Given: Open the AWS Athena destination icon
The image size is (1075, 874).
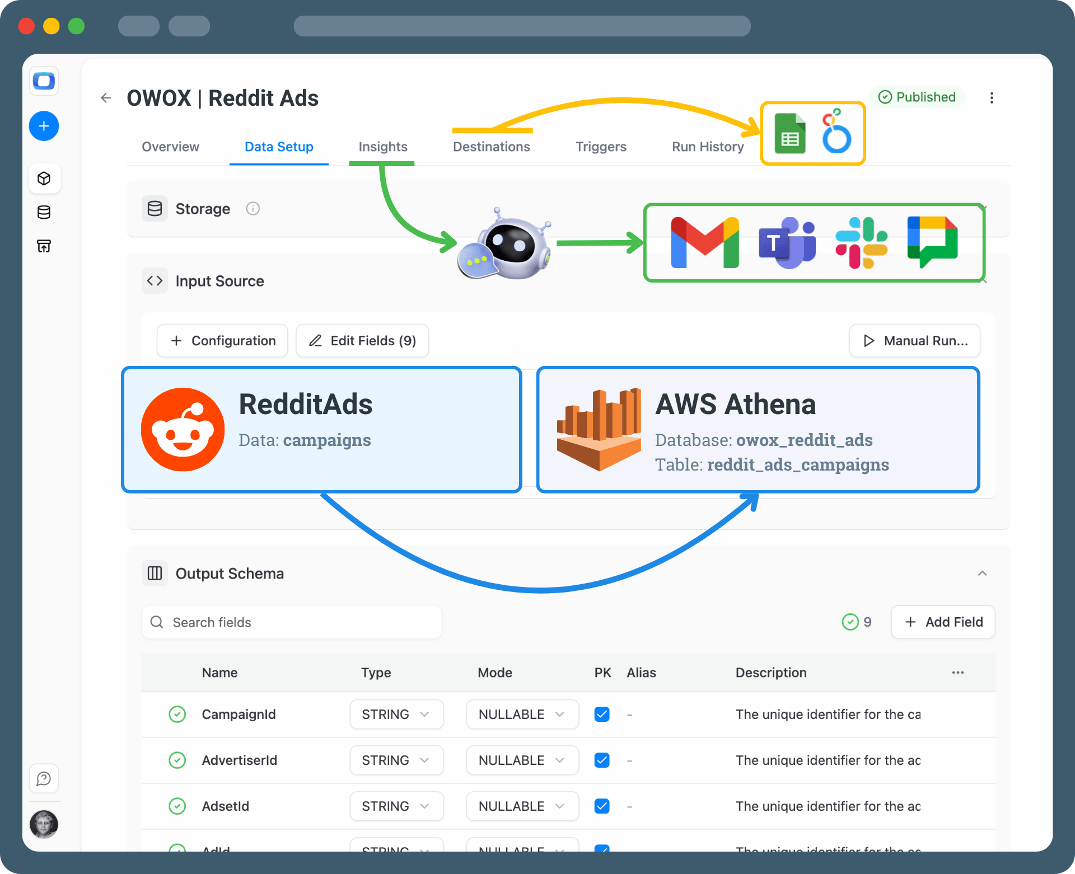Looking at the screenshot, I should point(598,429).
